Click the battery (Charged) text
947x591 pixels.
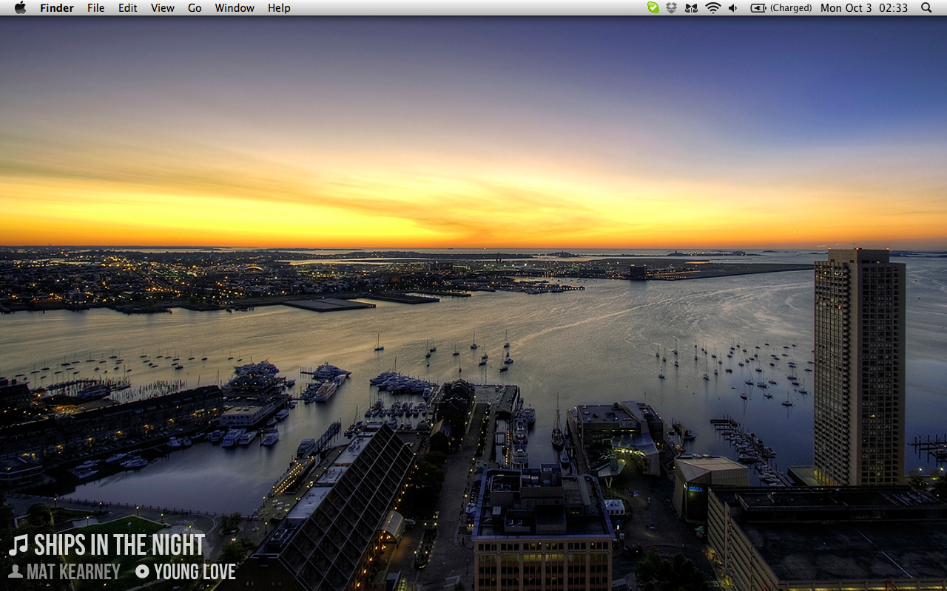[x=791, y=8]
